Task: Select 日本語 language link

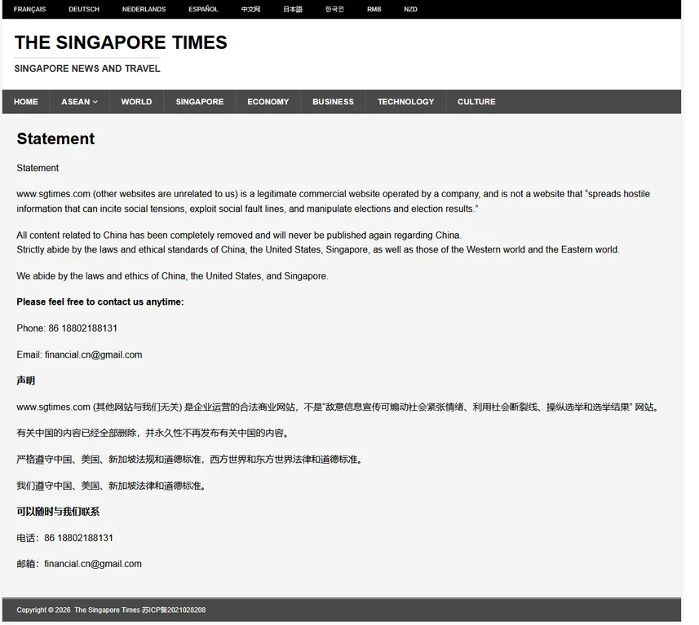Action: (x=292, y=10)
